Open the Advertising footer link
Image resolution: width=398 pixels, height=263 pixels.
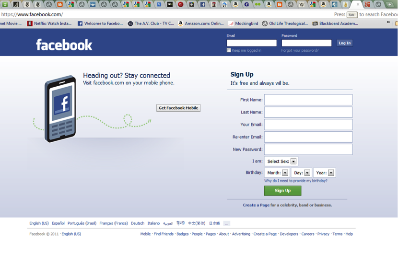pos(241,234)
